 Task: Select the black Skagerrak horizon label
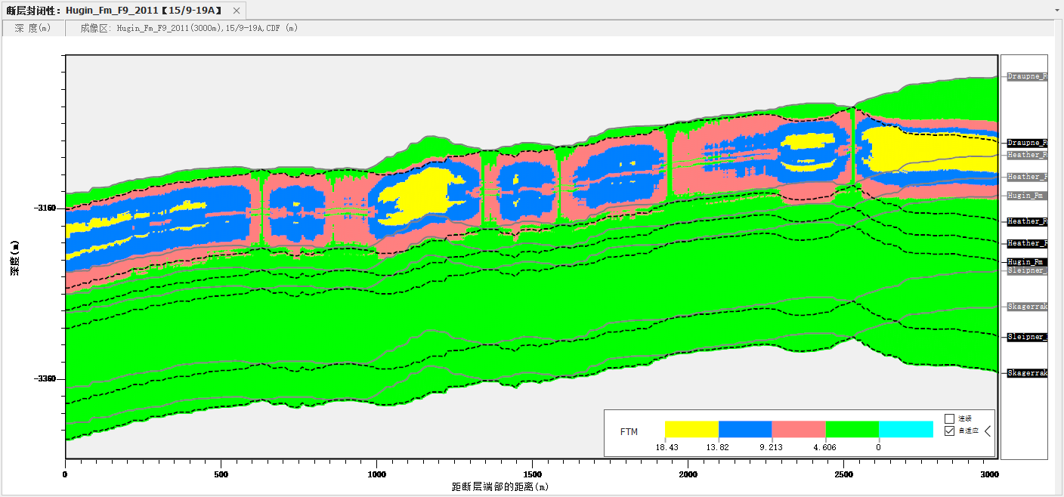pos(1027,373)
